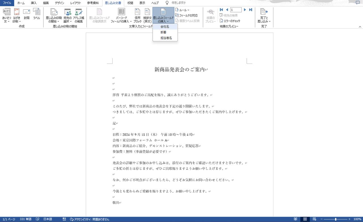Viewport: 363px width, 222px height.
Task: Open the ルール rules dropdown
Action: point(182,10)
